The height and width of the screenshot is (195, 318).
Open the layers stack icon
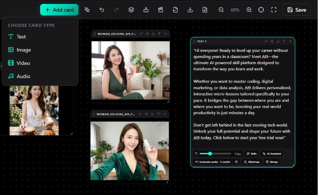point(131,10)
